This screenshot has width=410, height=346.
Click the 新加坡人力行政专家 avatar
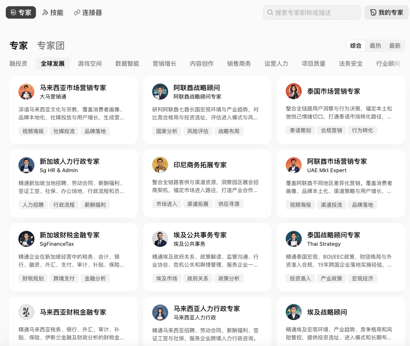[x=27, y=165]
